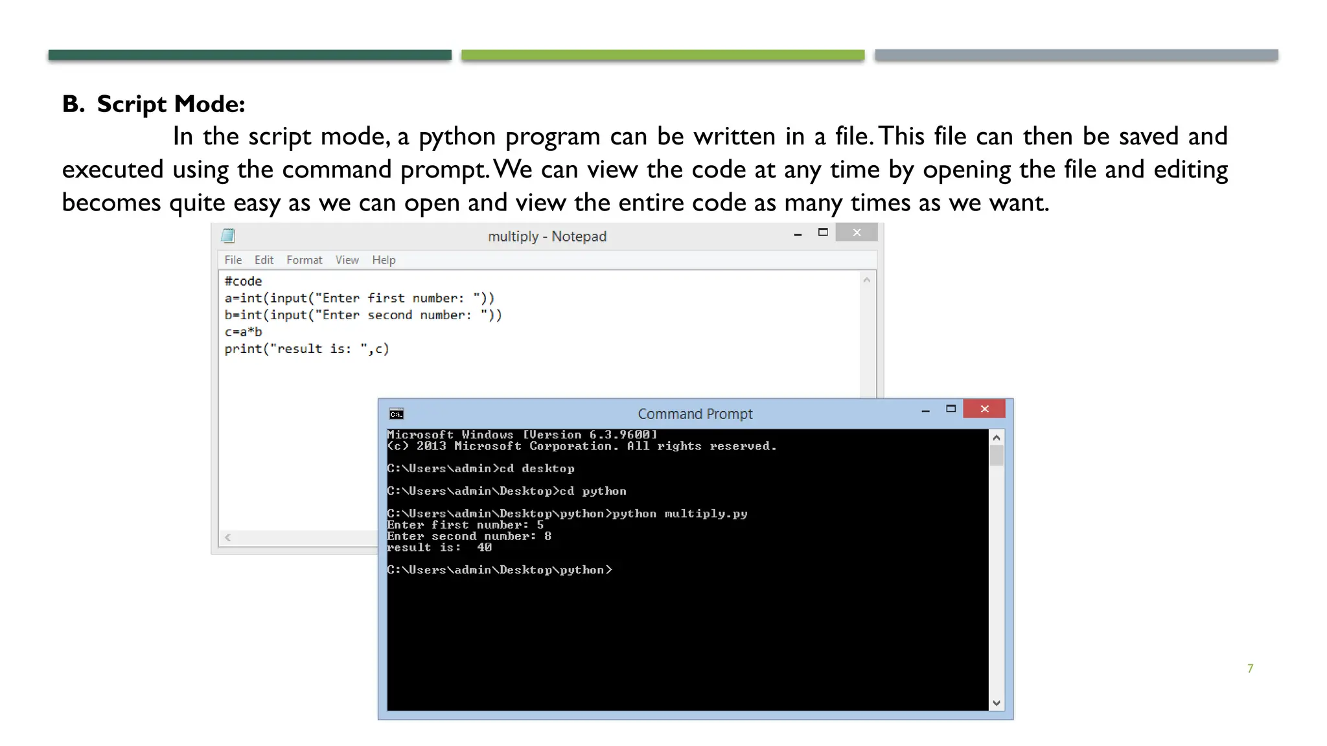1327x746 pixels.
Task: Click the Command Prompt scroll up arrow
Action: 997,438
